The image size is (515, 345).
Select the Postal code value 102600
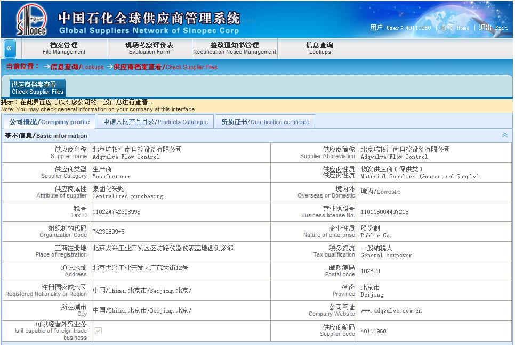(x=370, y=271)
